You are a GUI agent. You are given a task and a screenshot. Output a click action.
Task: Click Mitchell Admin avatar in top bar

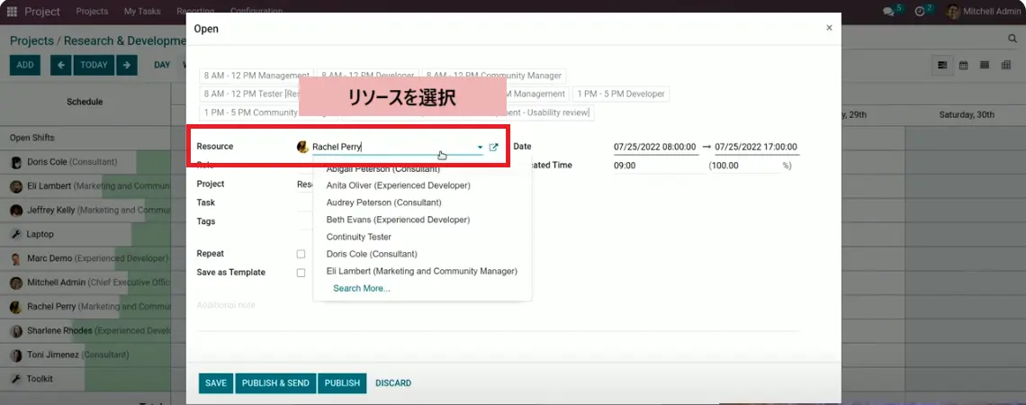[953, 12]
